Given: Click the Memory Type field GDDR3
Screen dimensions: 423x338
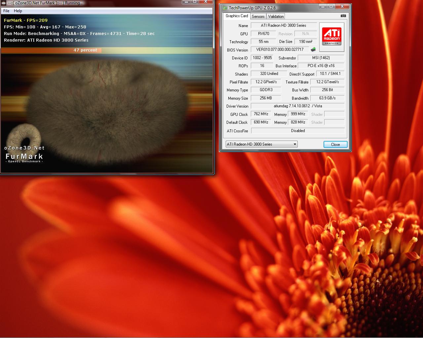Looking at the screenshot, I should (266, 90).
